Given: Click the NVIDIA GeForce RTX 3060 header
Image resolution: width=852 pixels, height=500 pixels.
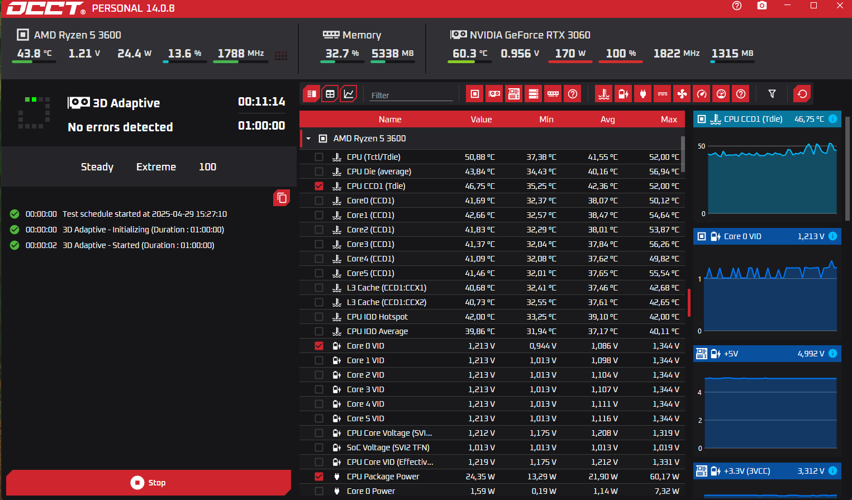Looking at the screenshot, I should pyautogui.click(x=530, y=35).
